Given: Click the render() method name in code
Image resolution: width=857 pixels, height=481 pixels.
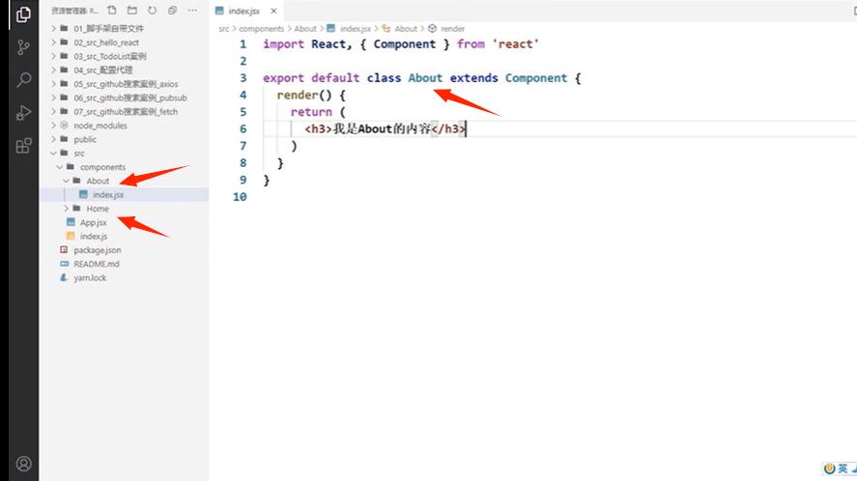Looking at the screenshot, I should [297, 95].
